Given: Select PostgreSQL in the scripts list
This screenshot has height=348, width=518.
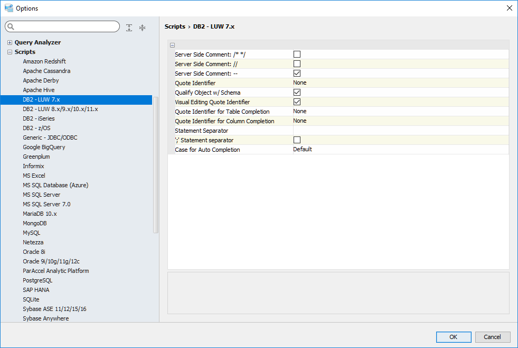Looking at the screenshot, I should 37,280.
